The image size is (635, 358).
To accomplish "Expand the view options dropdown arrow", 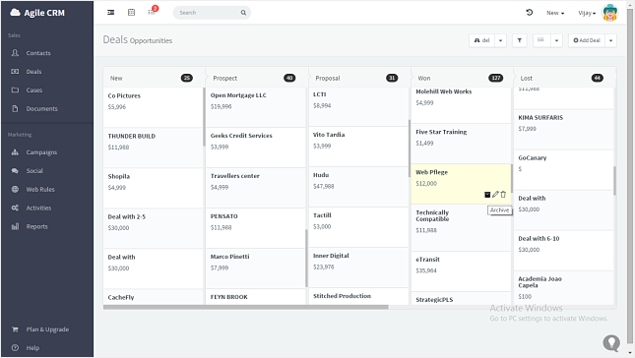I will tap(556, 40).
